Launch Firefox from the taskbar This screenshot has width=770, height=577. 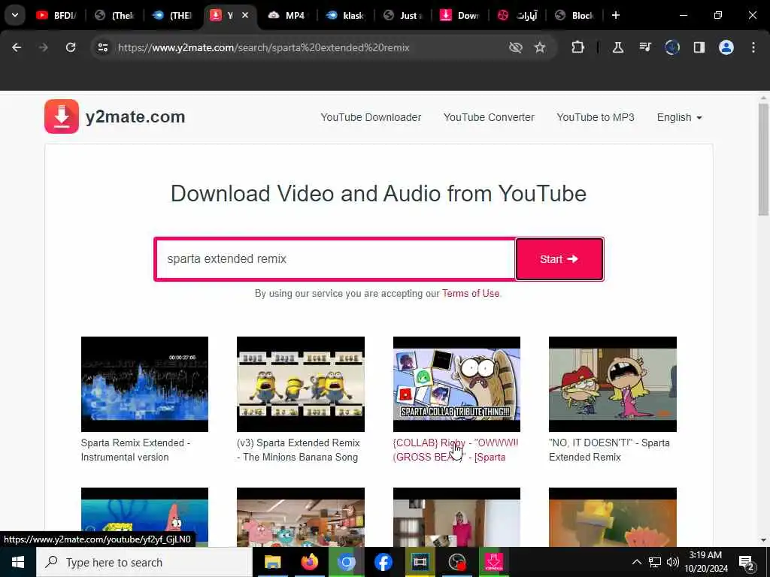coord(309,562)
